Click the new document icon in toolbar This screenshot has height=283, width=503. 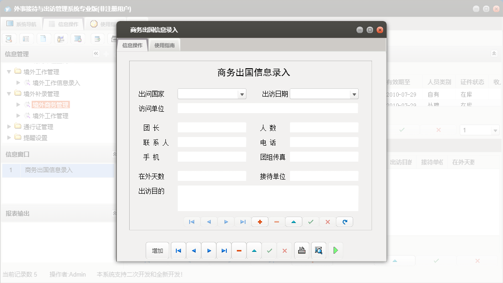click(x=44, y=39)
